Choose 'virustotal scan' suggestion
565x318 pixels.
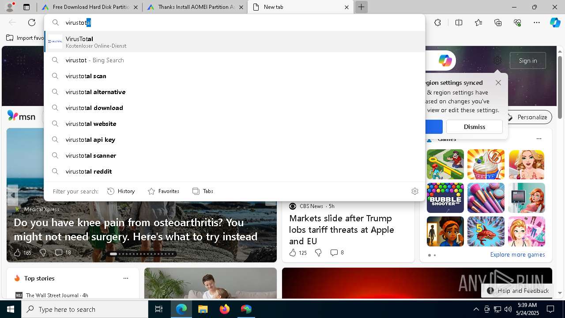coord(234,76)
